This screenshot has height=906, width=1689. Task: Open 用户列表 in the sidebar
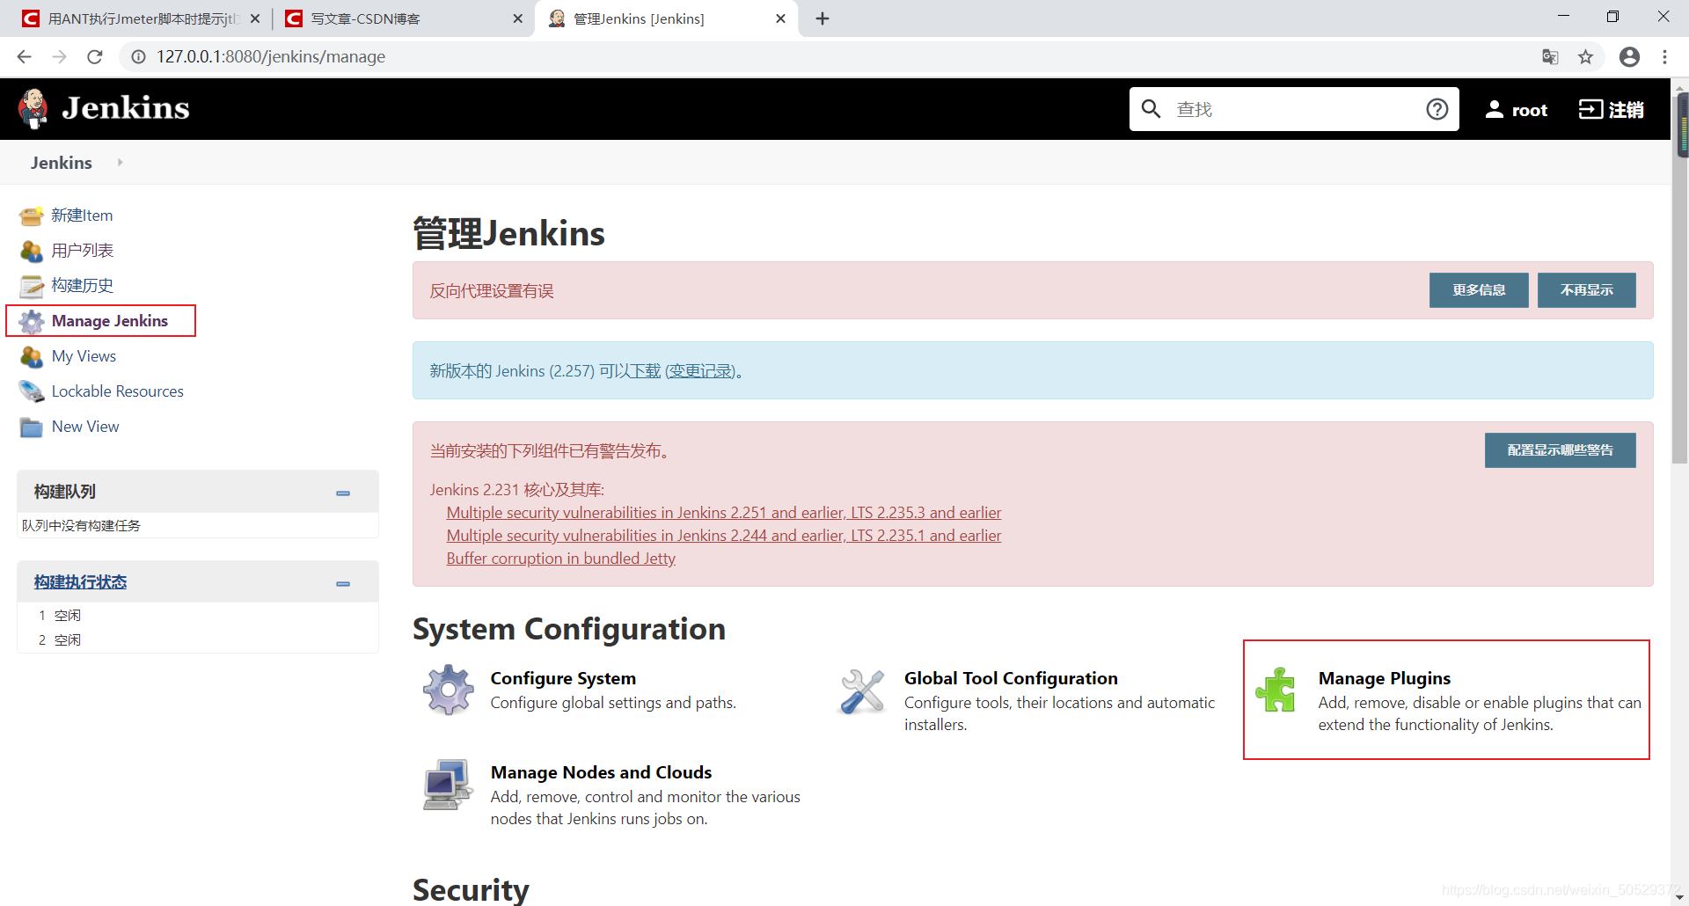coord(83,251)
